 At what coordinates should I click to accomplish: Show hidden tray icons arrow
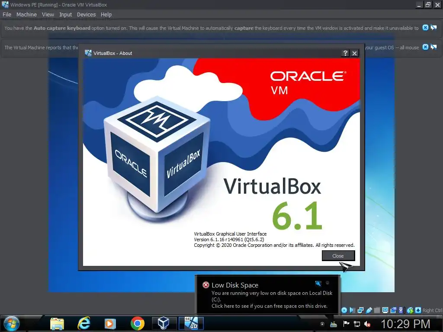(x=322, y=324)
